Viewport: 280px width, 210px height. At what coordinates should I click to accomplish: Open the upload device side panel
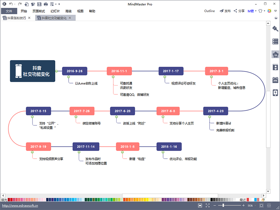tap(275, 93)
